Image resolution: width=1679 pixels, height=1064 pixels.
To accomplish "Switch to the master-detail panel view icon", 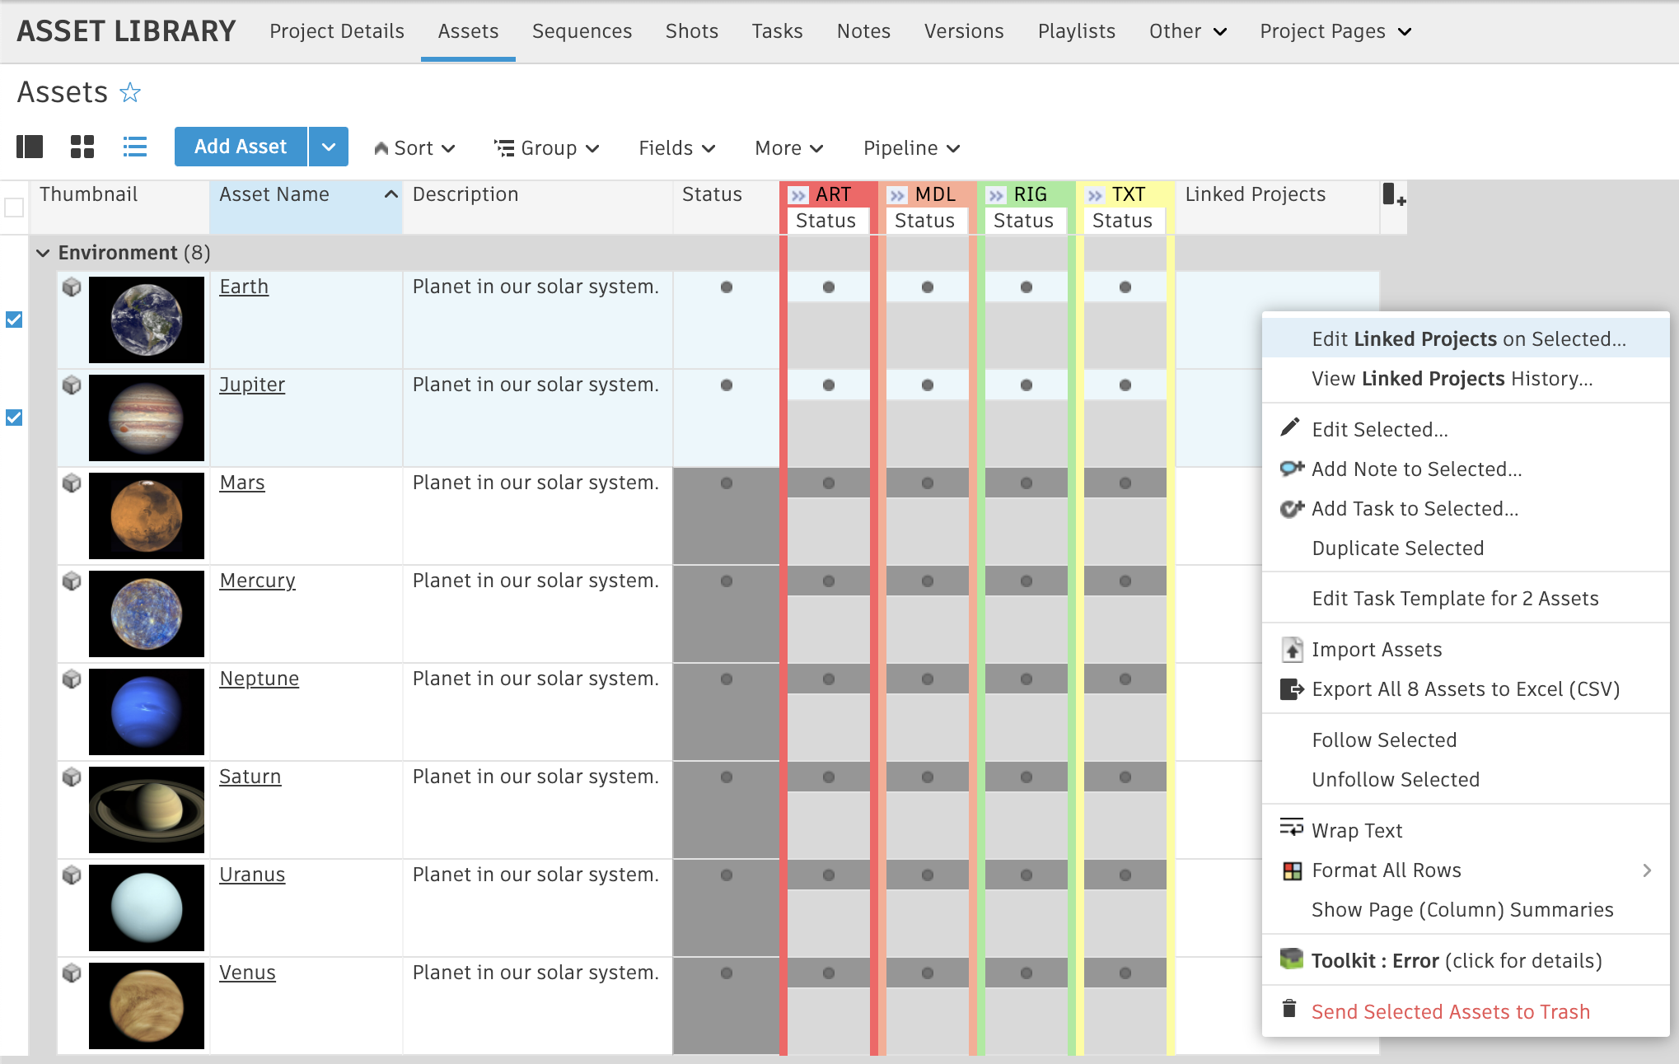I will 30,147.
